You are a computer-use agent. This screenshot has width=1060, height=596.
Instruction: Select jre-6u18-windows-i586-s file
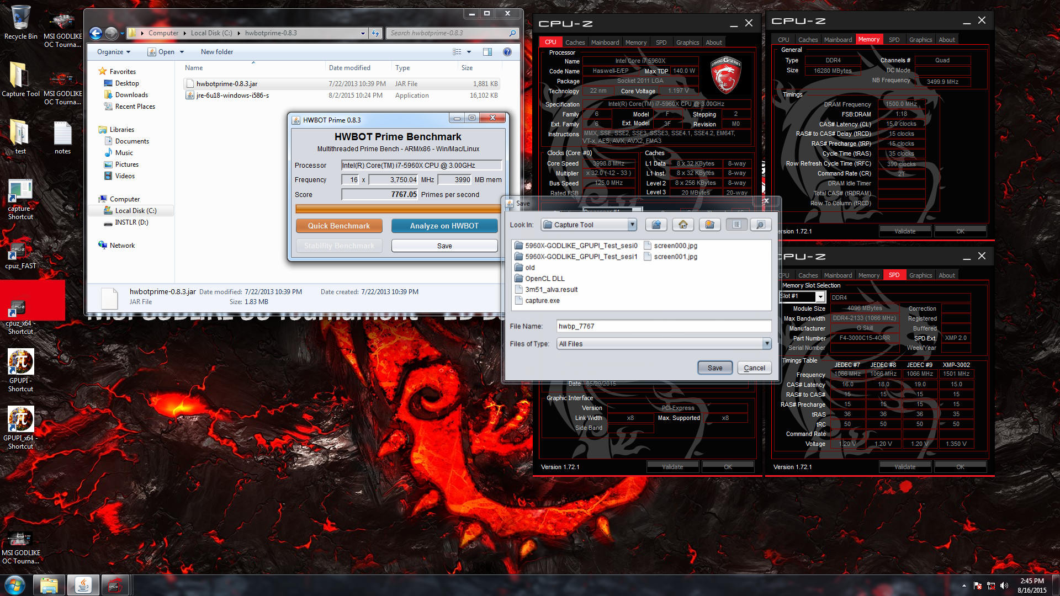click(342, 95)
